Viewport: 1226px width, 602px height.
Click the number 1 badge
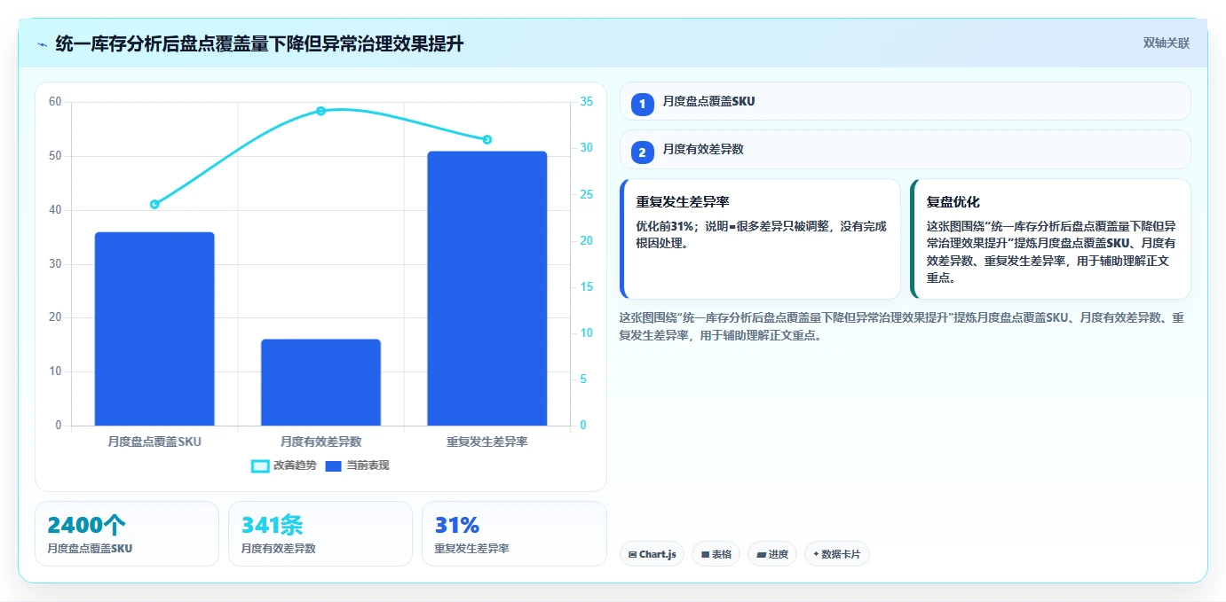pos(642,104)
